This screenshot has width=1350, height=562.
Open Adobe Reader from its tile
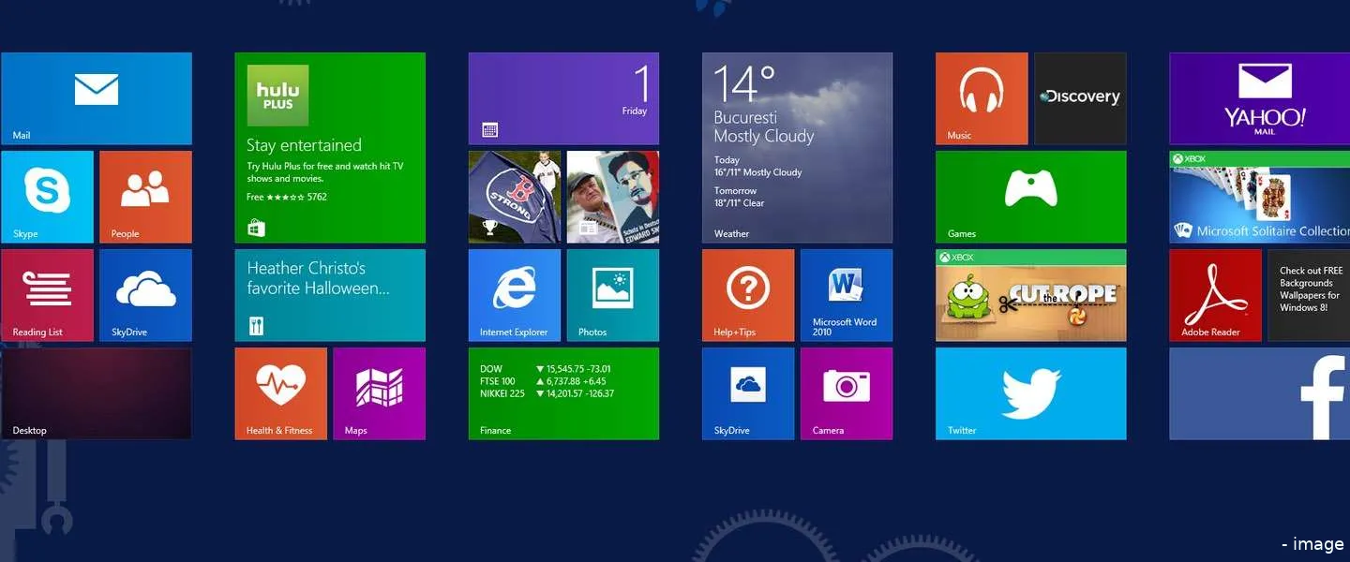pyautogui.click(x=1216, y=295)
